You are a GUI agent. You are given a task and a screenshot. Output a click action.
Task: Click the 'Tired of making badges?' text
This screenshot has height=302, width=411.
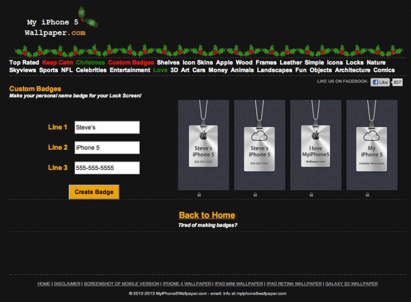point(207,225)
